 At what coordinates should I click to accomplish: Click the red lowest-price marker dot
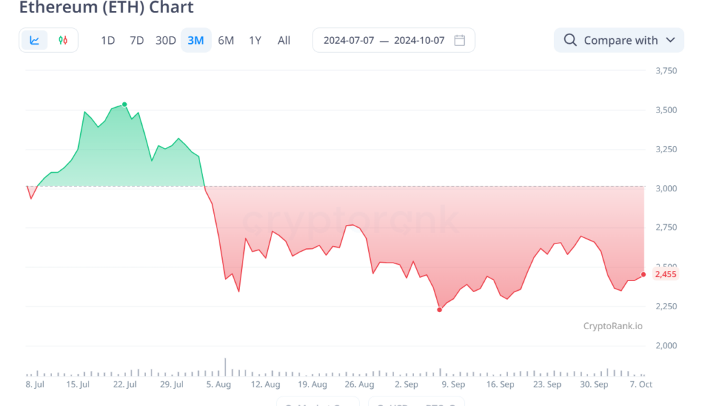coord(439,310)
